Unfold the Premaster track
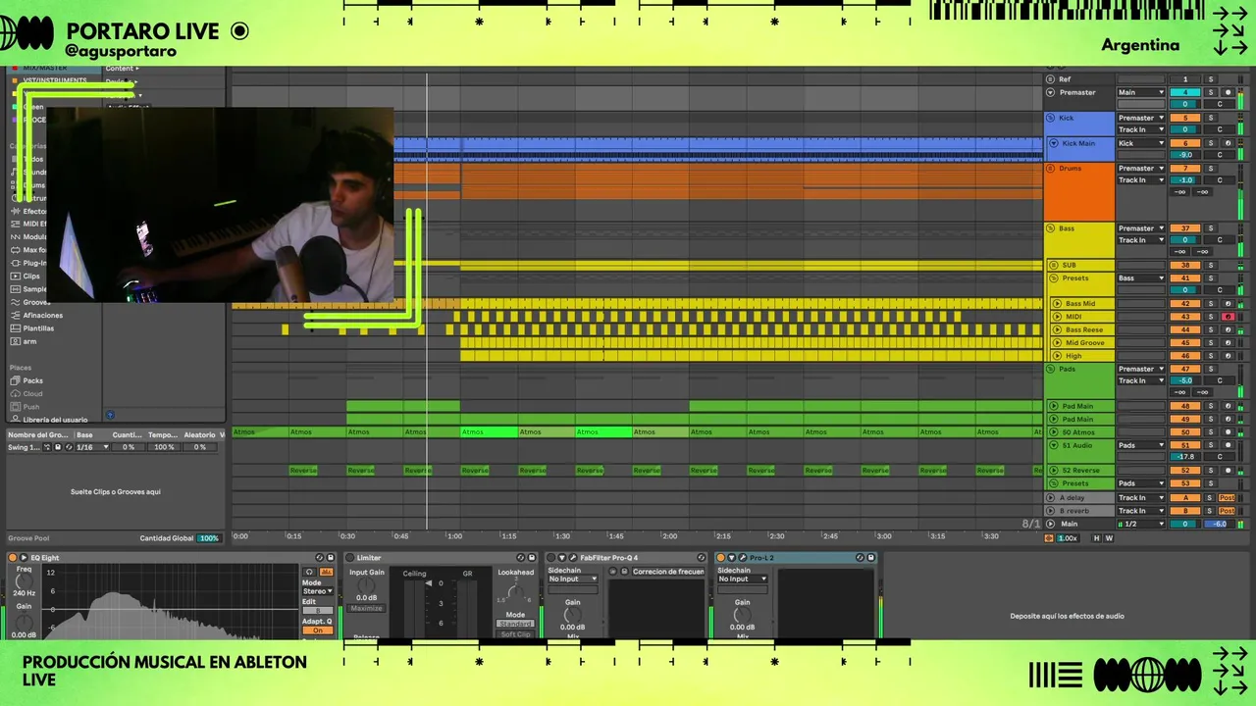The width and height of the screenshot is (1256, 706). (1051, 92)
